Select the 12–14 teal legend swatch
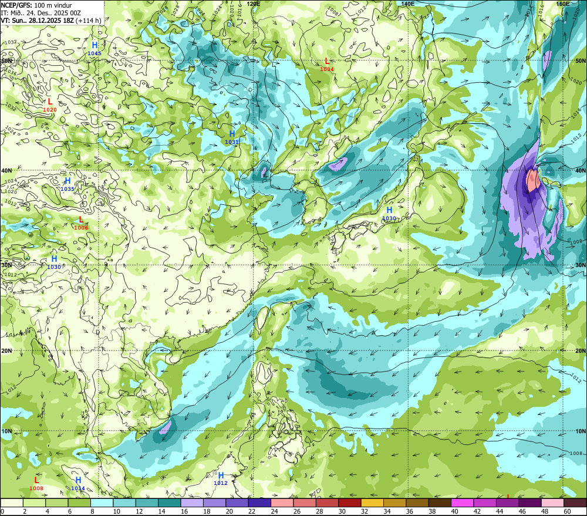 [x=147, y=502]
